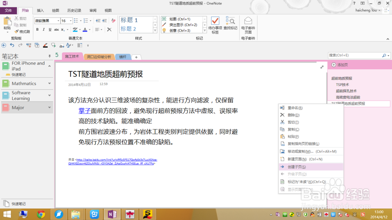Screen dimensions: 392x220
Task: Open the font color dropdown arrow
Action: (x=90, y=29)
